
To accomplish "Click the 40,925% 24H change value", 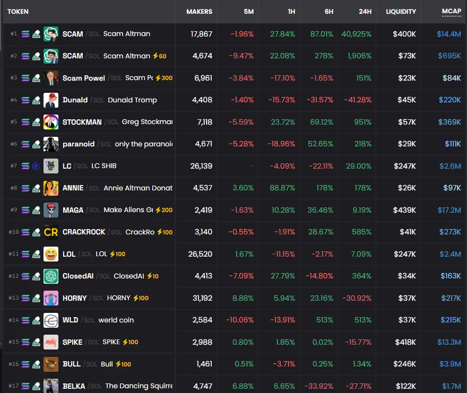I will 356,34.
